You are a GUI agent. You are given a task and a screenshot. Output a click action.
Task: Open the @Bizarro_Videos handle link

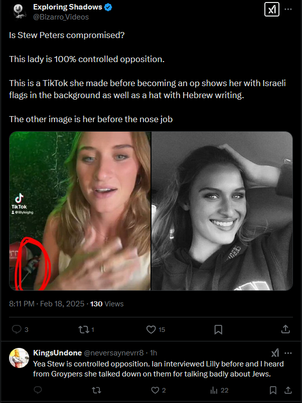point(61,17)
